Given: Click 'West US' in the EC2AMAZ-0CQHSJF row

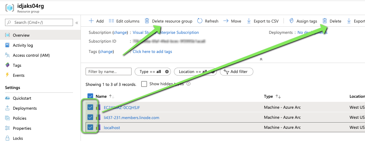Looking at the screenshot, I should [357, 107].
